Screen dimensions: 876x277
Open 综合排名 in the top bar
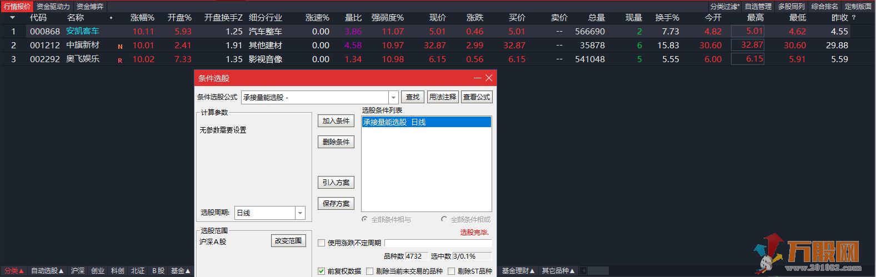point(825,7)
